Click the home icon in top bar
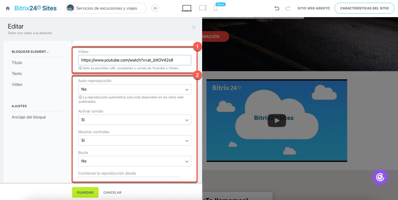This screenshot has width=398, height=200. pyautogui.click(x=8, y=8)
